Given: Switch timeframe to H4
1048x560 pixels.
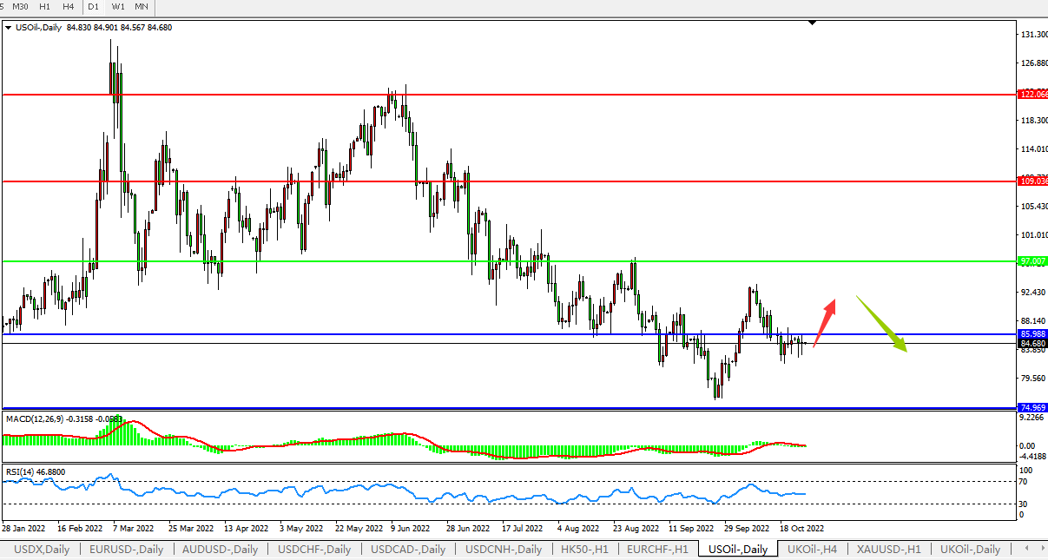Looking at the screenshot, I should [x=68, y=7].
